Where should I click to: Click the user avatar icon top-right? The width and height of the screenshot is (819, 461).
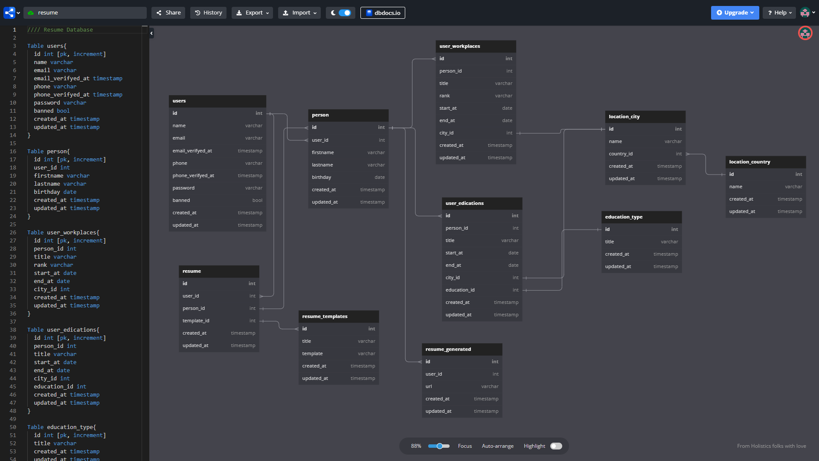tap(805, 12)
